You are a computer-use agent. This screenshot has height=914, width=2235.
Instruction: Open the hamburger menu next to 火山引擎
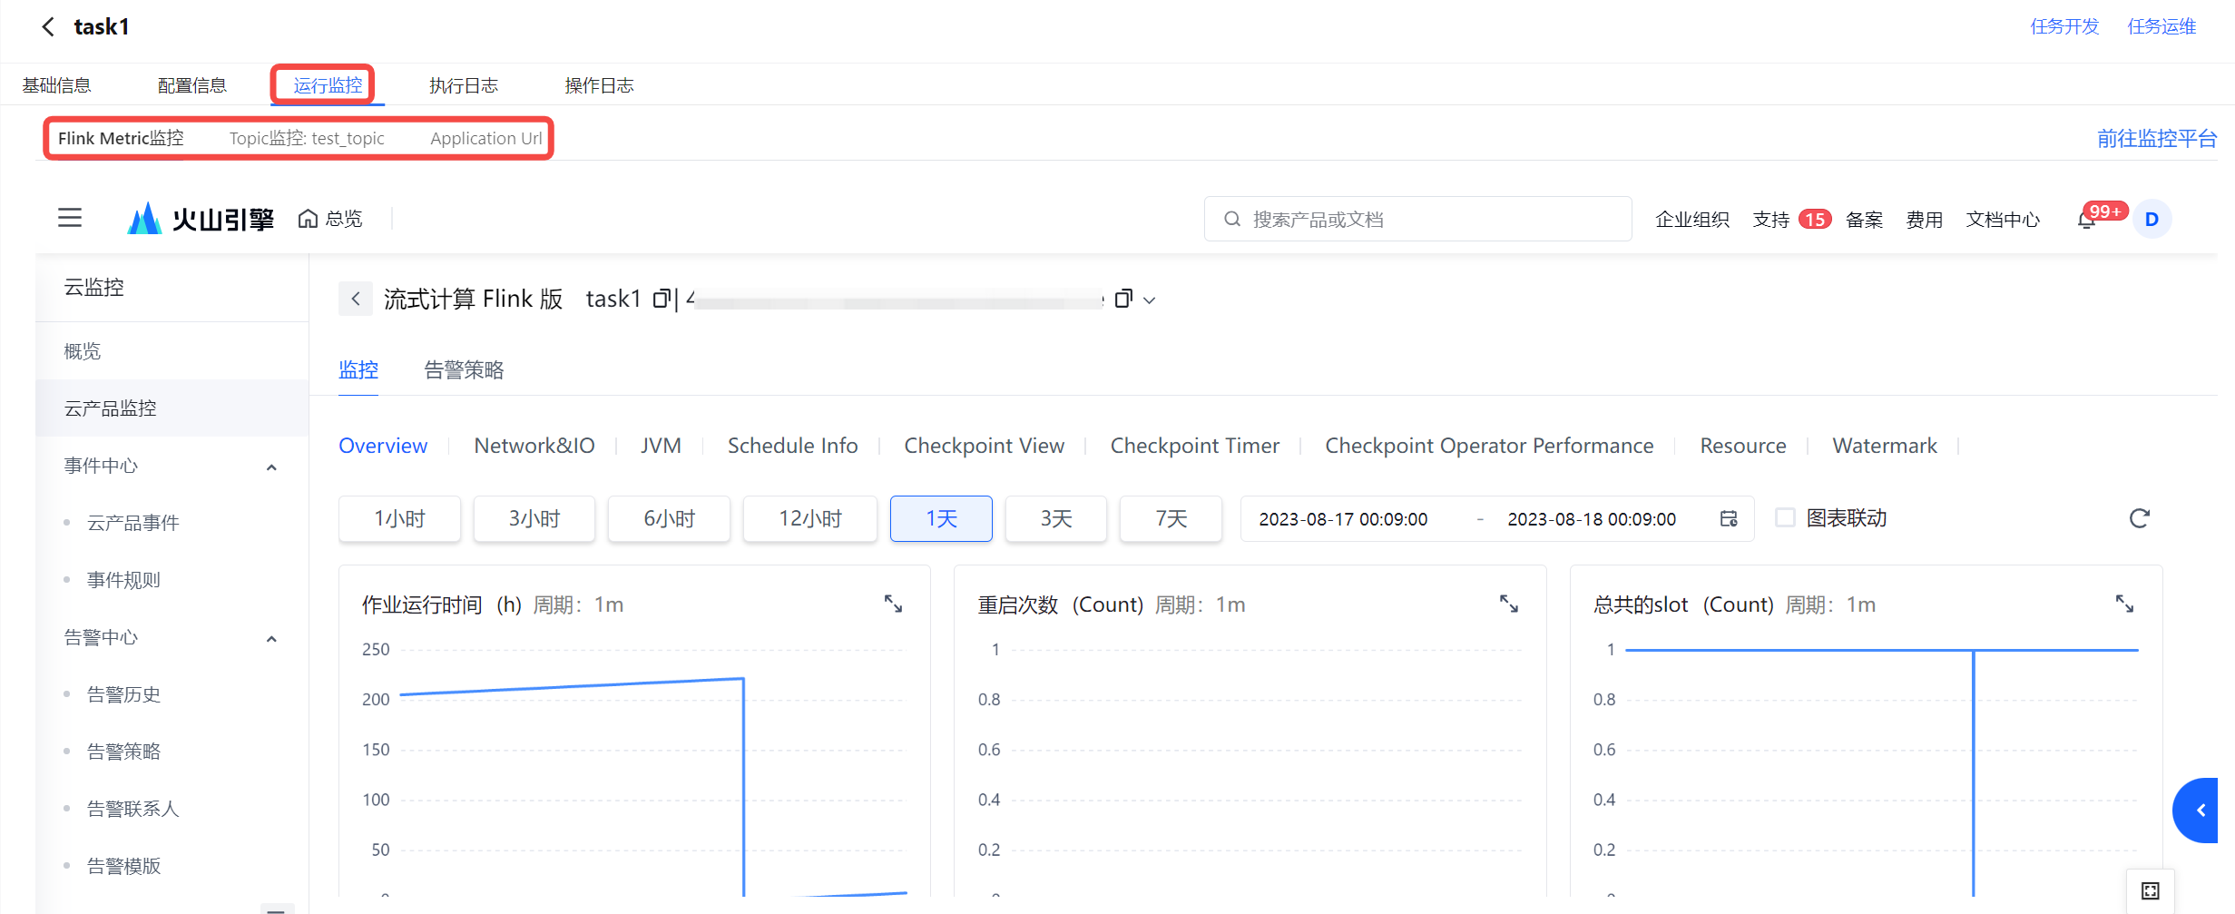[x=70, y=218]
